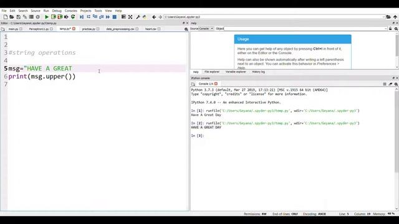The width and height of the screenshot is (399, 224).
Task: Click the Help pane lock icon
Action: [x=390, y=29]
